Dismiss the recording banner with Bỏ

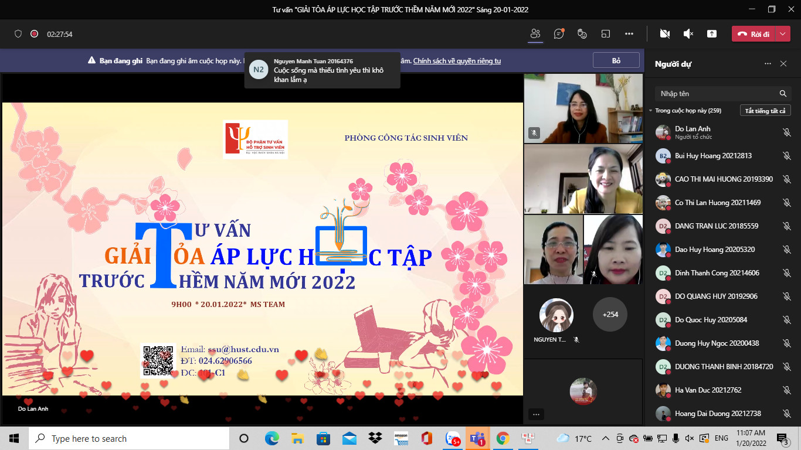(x=616, y=60)
